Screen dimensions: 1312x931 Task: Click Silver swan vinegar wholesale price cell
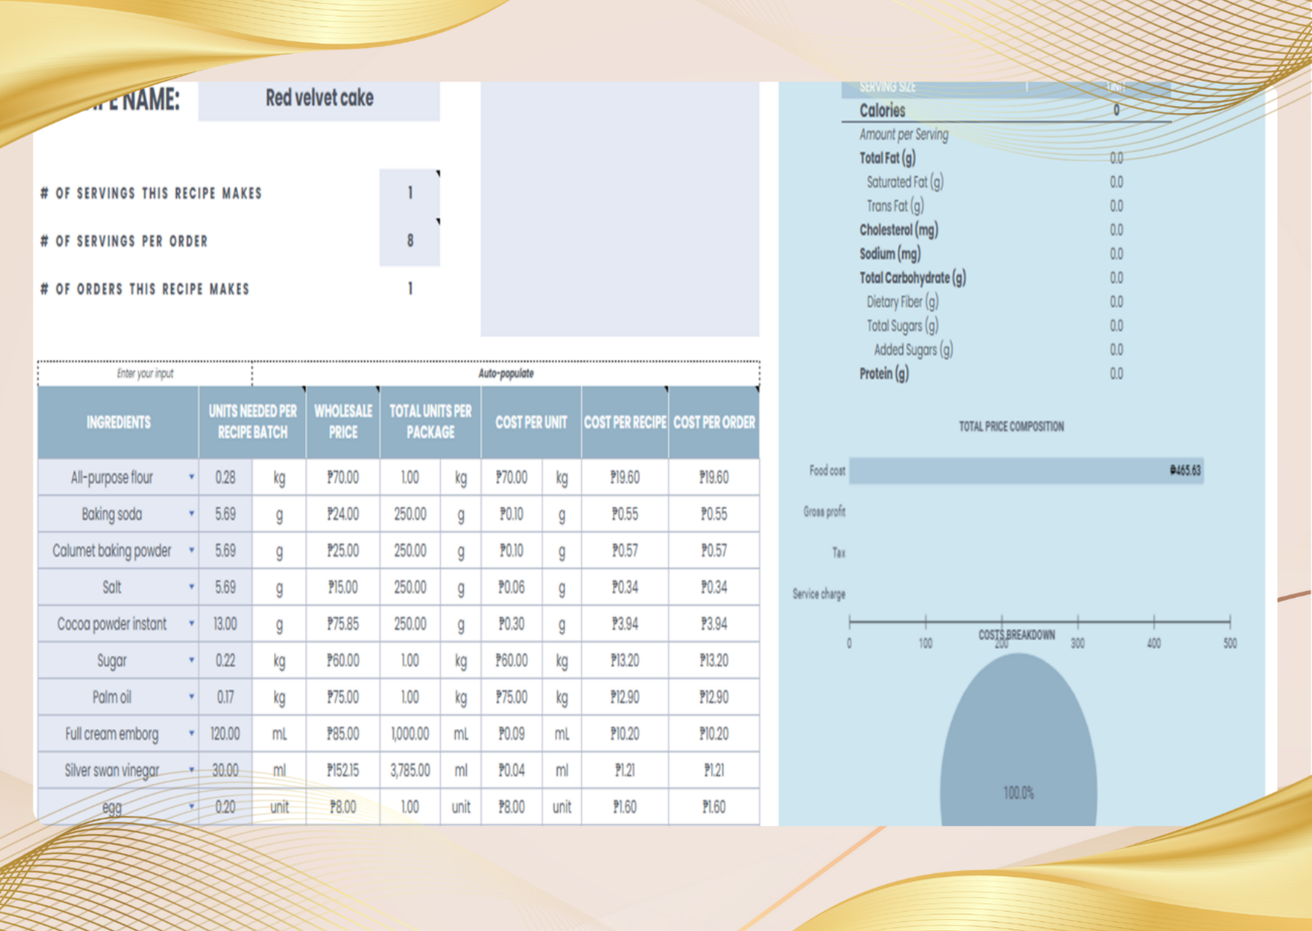pyautogui.click(x=343, y=770)
